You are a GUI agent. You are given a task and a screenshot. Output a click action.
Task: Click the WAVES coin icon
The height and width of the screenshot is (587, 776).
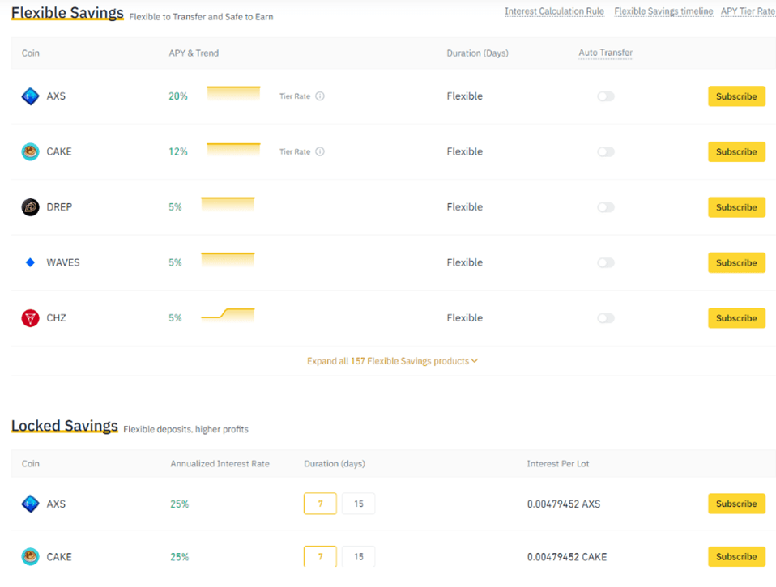point(30,262)
